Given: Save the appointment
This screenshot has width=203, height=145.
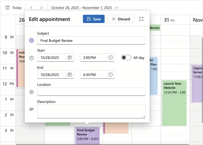Looking at the screenshot, I should (x=94, y=19).
